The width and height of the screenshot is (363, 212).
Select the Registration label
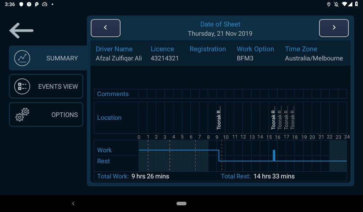[208, 49]
